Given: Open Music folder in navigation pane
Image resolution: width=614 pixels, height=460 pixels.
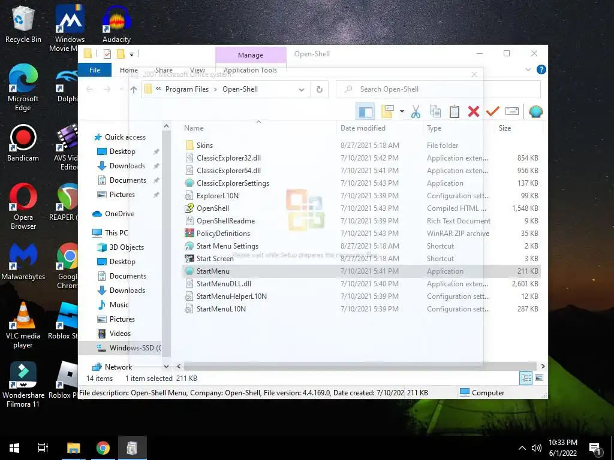Looking at the screenshot, I should point(119,305).
